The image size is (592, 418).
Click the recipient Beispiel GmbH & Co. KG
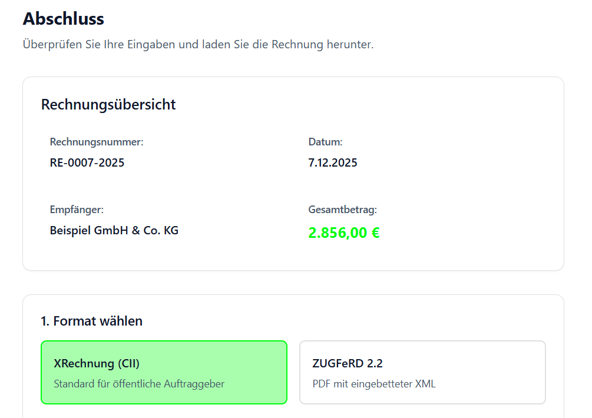[x=114, y=230]
